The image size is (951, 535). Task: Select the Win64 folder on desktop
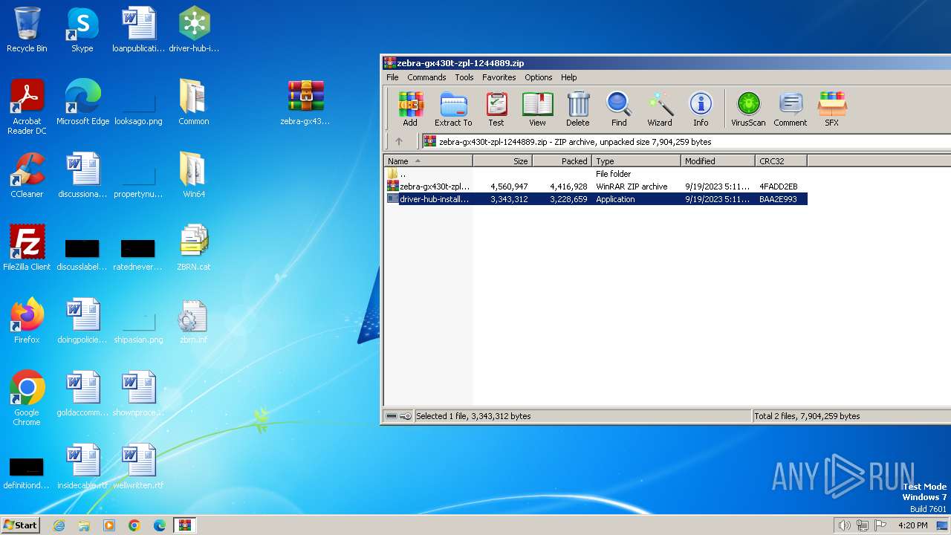(x=193, y=175)
